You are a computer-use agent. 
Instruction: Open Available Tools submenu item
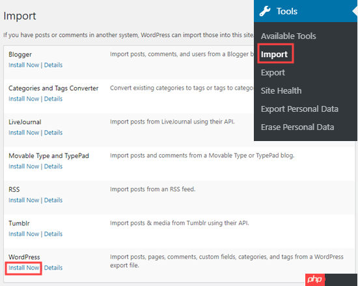pyautogui.click(x=288, y=36)
